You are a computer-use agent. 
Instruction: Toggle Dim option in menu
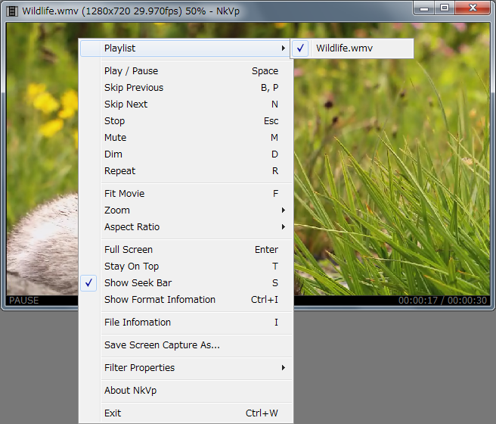[x=185, y=154]
